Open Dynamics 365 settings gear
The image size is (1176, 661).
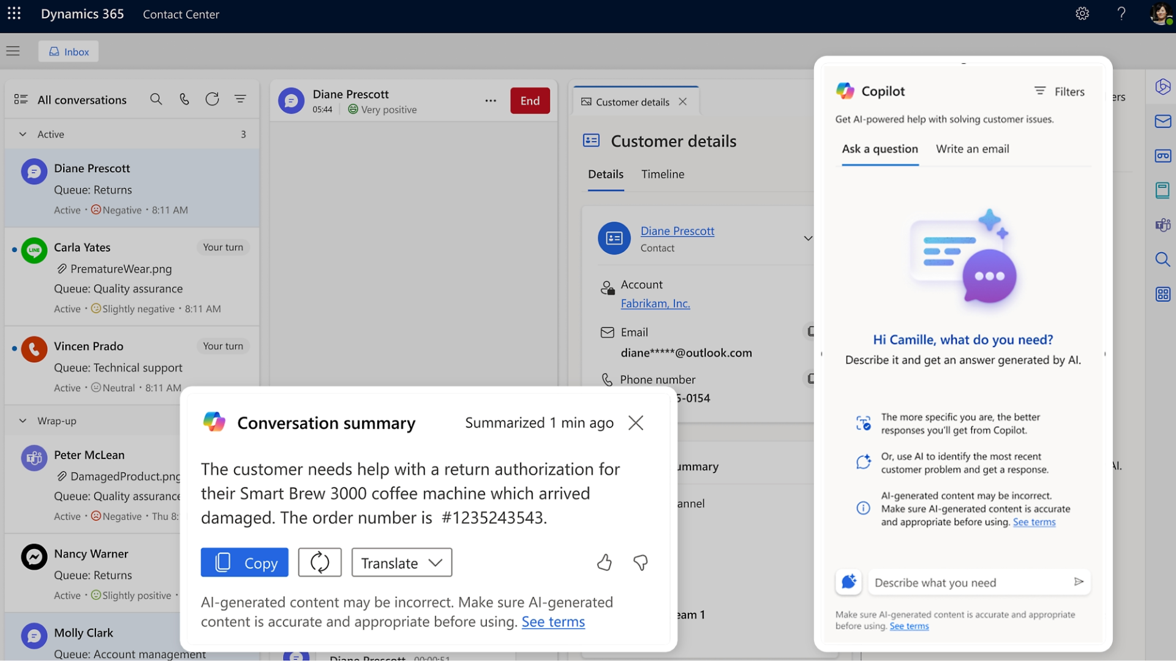tap(1082, 13)
